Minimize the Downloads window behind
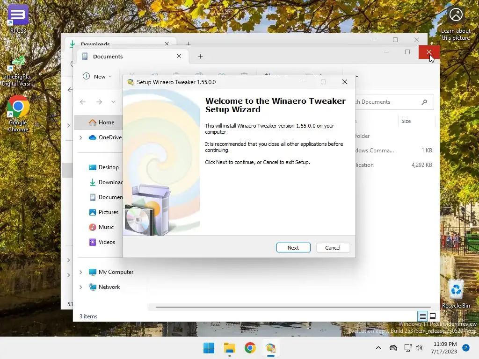The height and width of the screenshot is (359, 479). coord(374,40)
